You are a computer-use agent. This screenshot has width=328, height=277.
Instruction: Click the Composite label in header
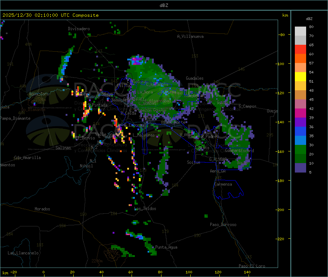point(86,15)
